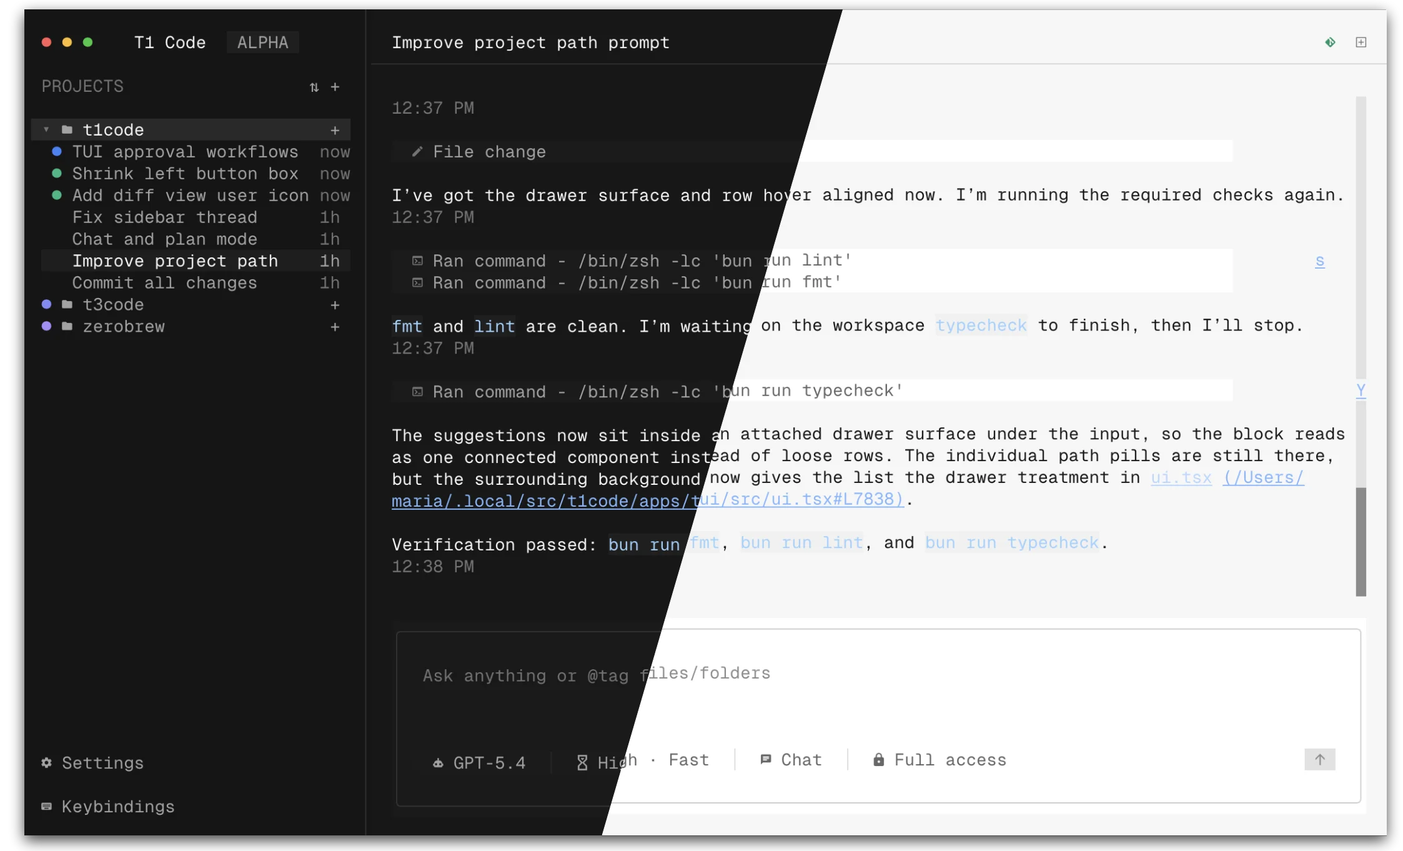Click the 'typecheck' highlighted code word
The width and height of the screenshot is (1403, 851).
[x=981, y=326]
